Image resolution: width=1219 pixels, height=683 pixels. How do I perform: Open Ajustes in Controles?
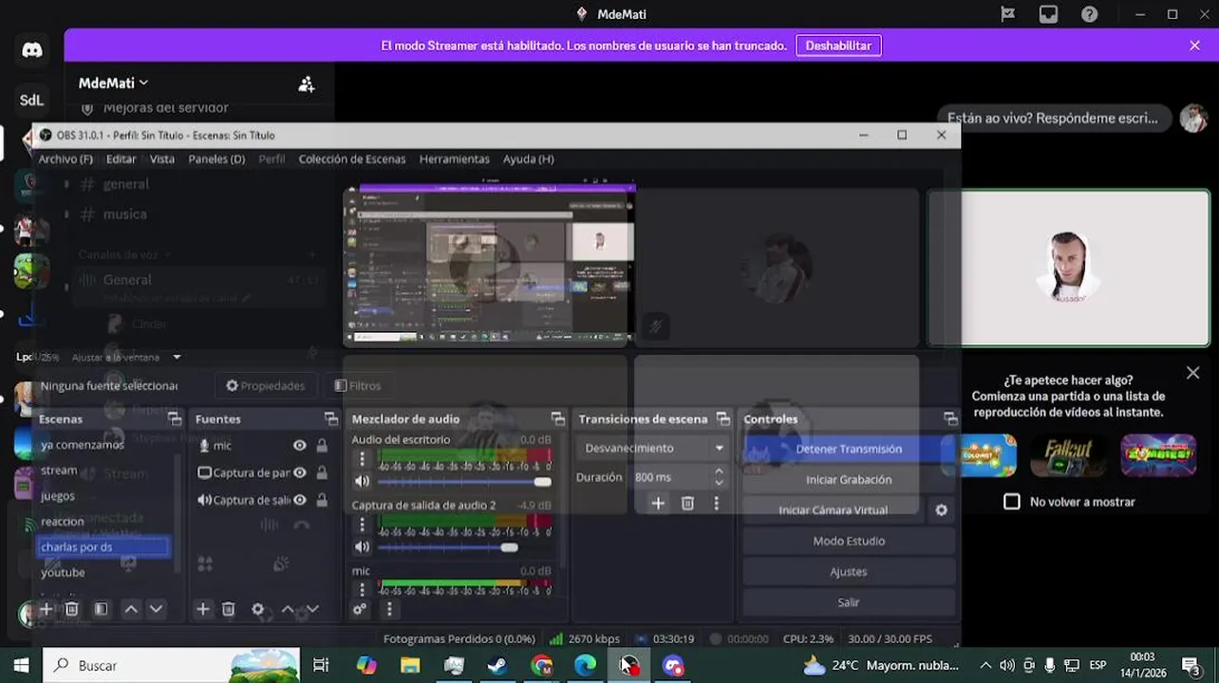[x=849, y=572]
